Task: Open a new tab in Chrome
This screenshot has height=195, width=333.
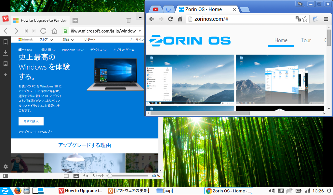Action: [245, 9]
